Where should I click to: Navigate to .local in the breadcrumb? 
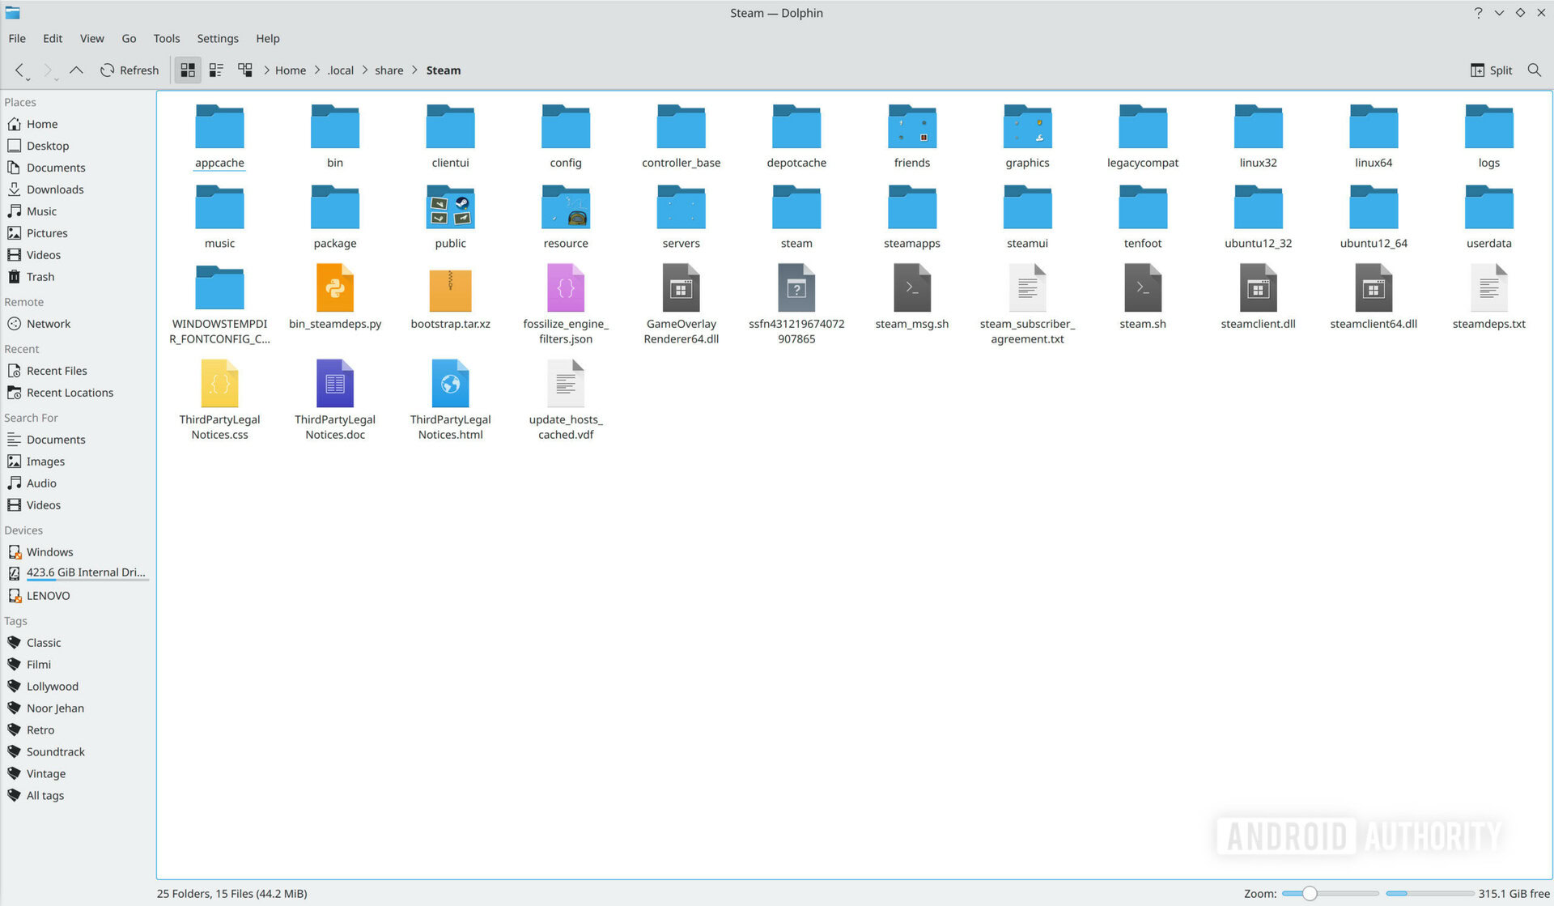pyautogui.click(x=340, y=70)
